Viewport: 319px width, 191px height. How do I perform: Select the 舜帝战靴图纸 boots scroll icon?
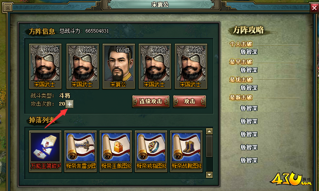(x=186, y=147)
